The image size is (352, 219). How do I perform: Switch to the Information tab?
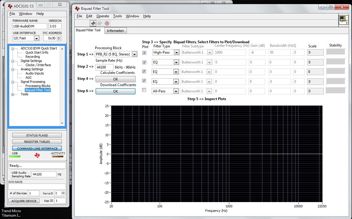tap(115, 31)
